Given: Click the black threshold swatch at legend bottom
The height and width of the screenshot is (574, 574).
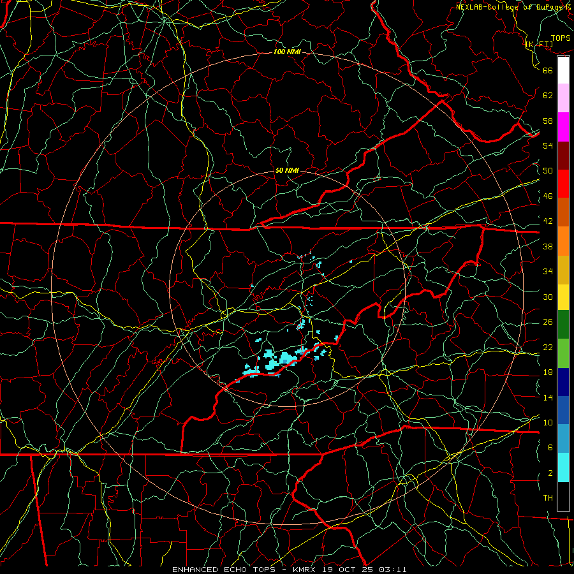Looking at the screenshot, I should [563, 496].
